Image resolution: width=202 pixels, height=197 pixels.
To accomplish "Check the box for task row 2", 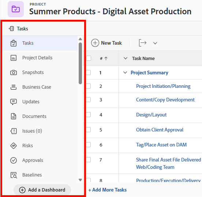I will [89, 86].
